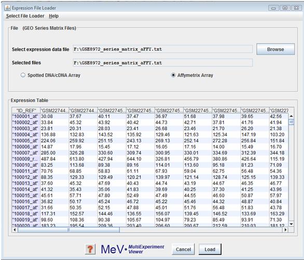
Task: Maximize the Expression File Loader window
Action: click(285, 8)
